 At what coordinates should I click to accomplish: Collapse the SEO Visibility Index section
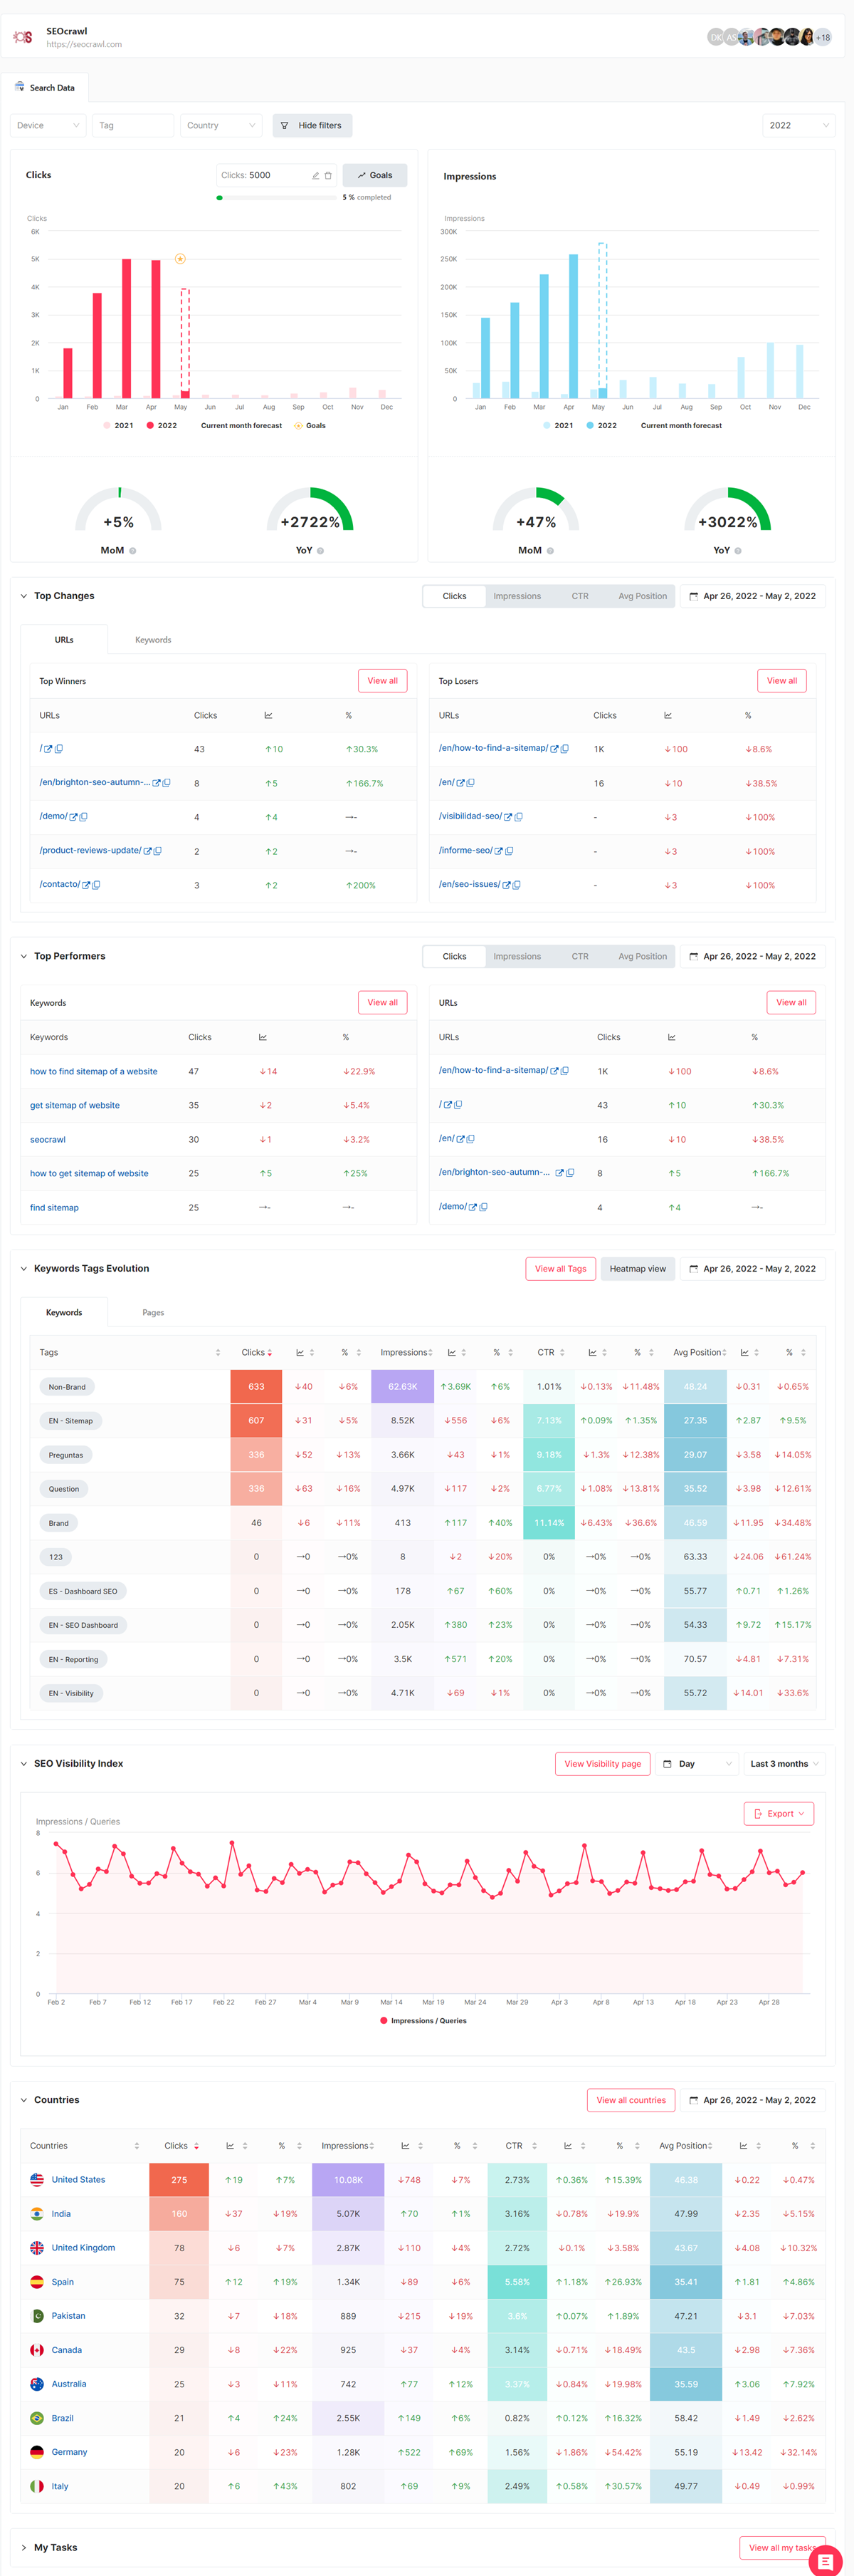coord(24,1764)
